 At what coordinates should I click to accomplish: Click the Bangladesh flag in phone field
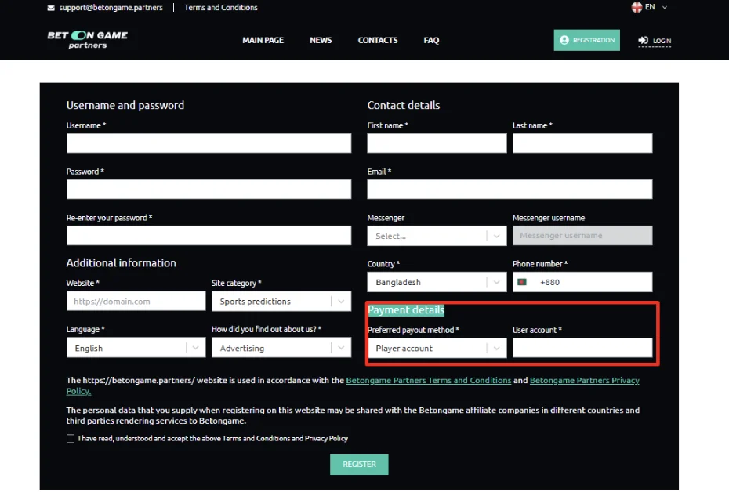[x=522, y=282]
